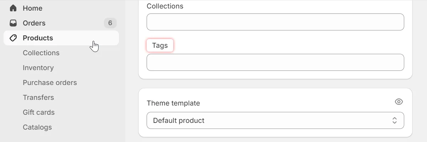Viewport: 427px width, 142px height.
Task: Navigate to Inventory page
Action: click(x=38, y=68)
